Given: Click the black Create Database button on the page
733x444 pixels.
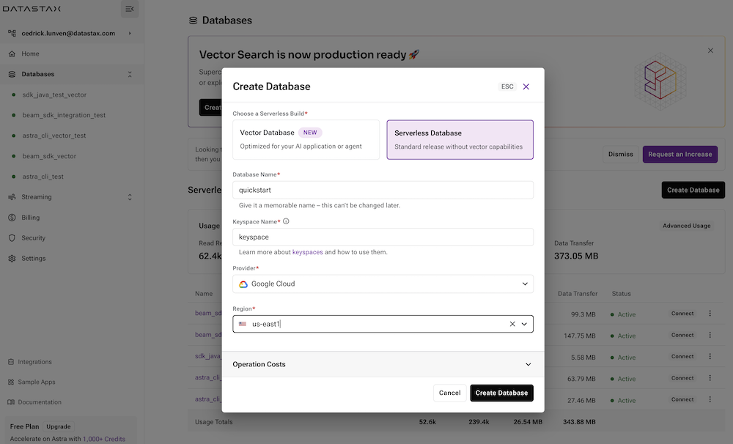Looking at the screenshot, I should (x=693, y=190).
